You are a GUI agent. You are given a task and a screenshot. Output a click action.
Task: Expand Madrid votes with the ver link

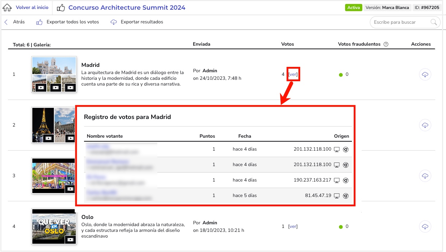(293, 74)
